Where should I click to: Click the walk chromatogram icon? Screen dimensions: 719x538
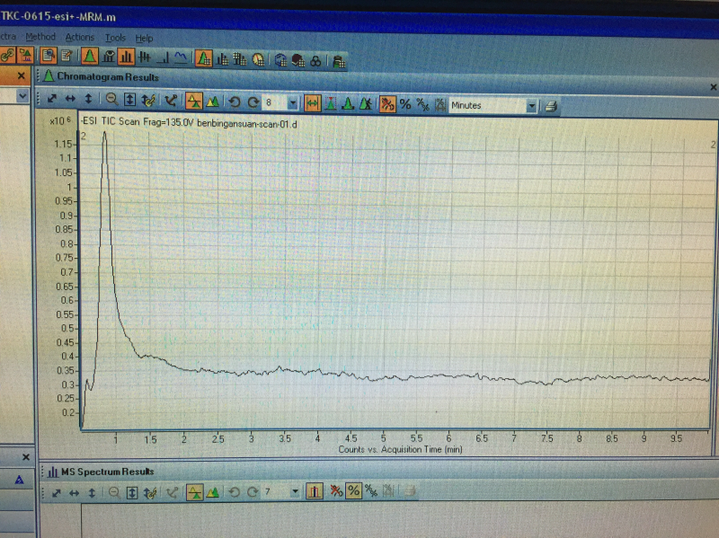tap(366, 104)
